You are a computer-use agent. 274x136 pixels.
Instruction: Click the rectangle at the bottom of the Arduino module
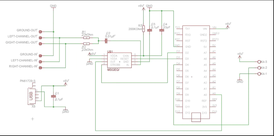coord(196,117)
